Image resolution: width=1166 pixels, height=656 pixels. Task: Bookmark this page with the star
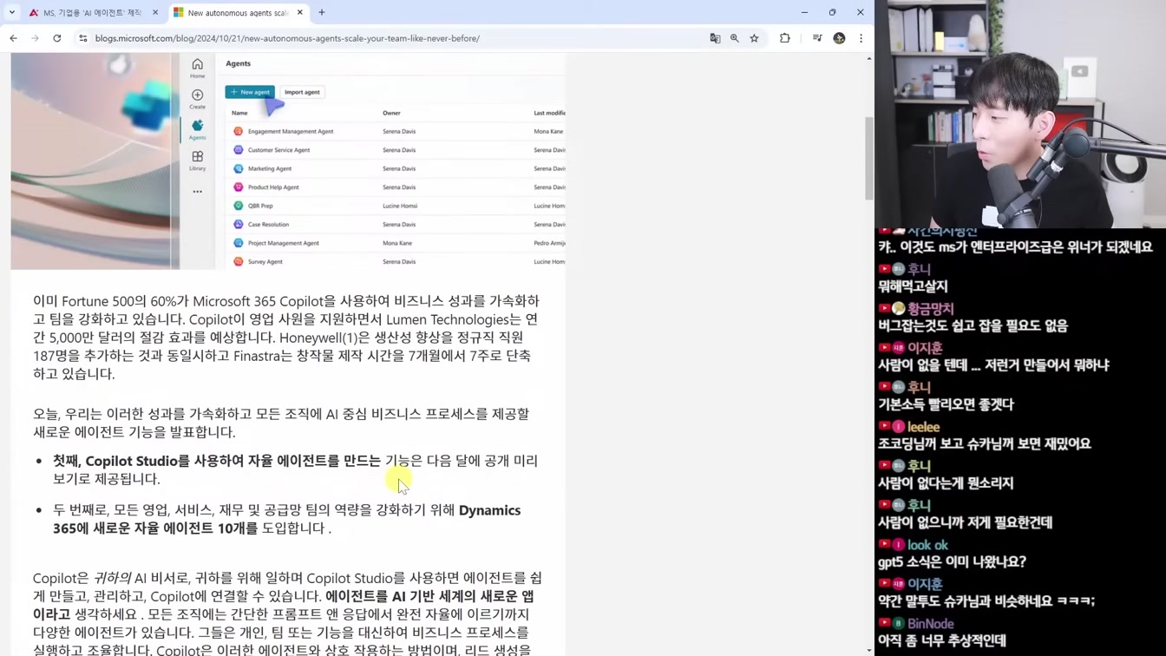point(755,38)
